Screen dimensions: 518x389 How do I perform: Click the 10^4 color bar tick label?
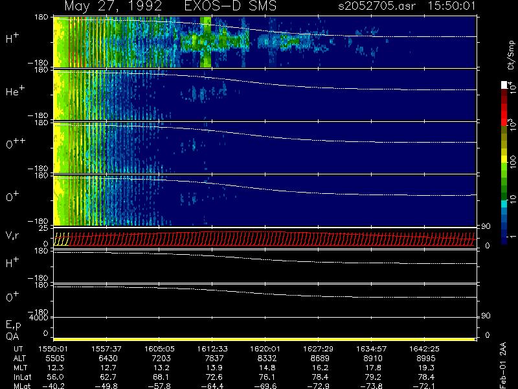[x=512, y=87]
